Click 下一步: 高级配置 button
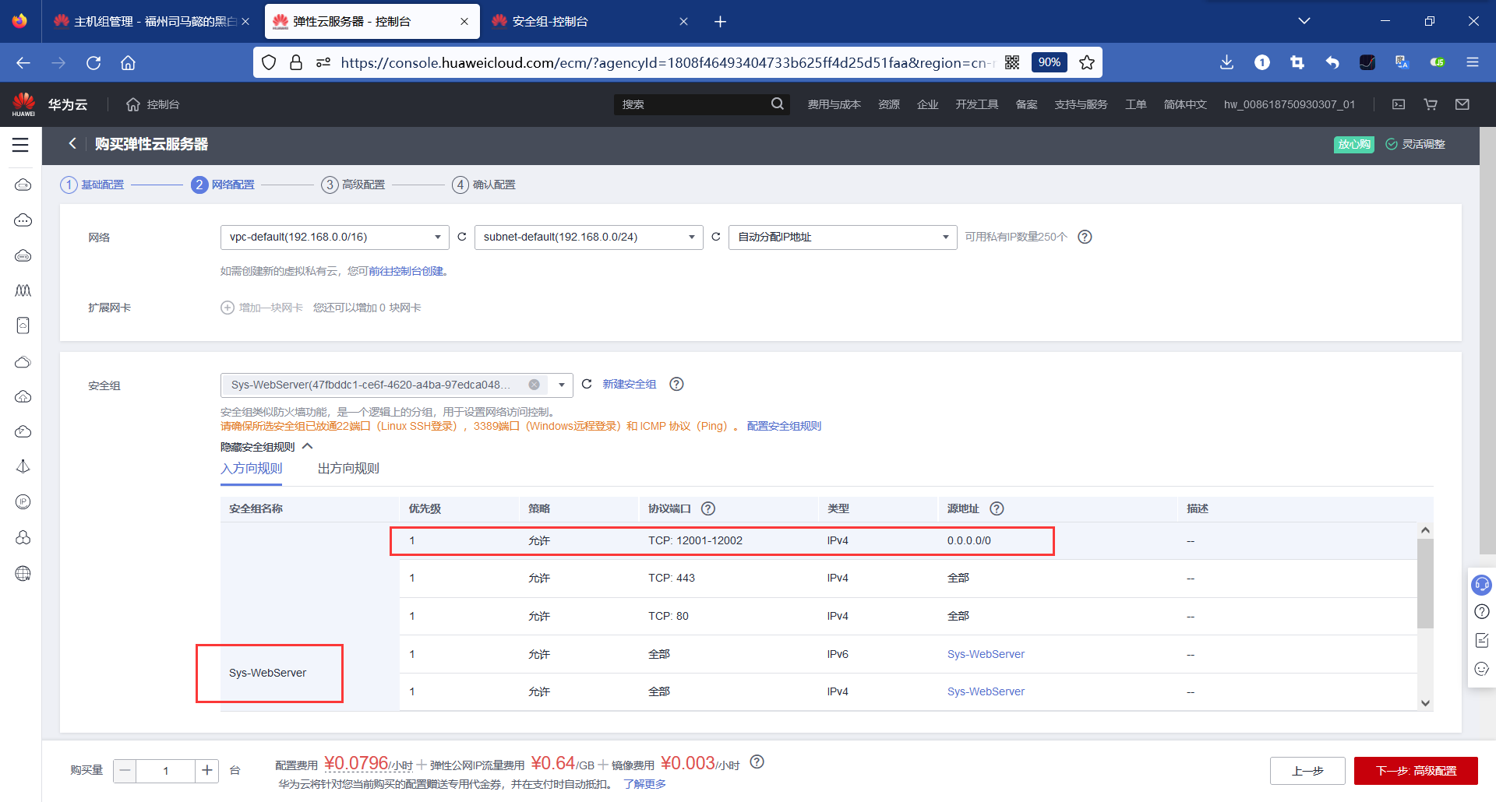1496x802 pixels. click(1416, 771)
